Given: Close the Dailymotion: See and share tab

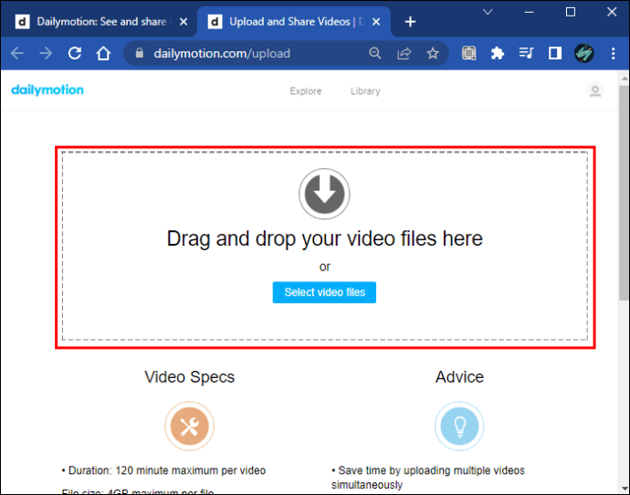Looking at the screenshot, I should [184, 22].
